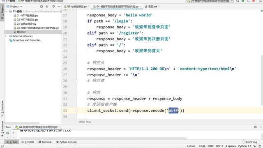Click the rerun green arrow in Run panel
This screenshot has height=148, width=263.
[7, 133]
